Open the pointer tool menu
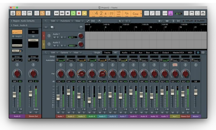Viewport: 216px width, 130px height. point(121,21)
